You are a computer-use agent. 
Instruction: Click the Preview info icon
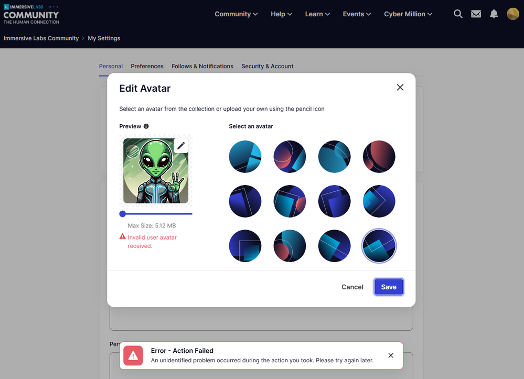click(x=146, y=126)
